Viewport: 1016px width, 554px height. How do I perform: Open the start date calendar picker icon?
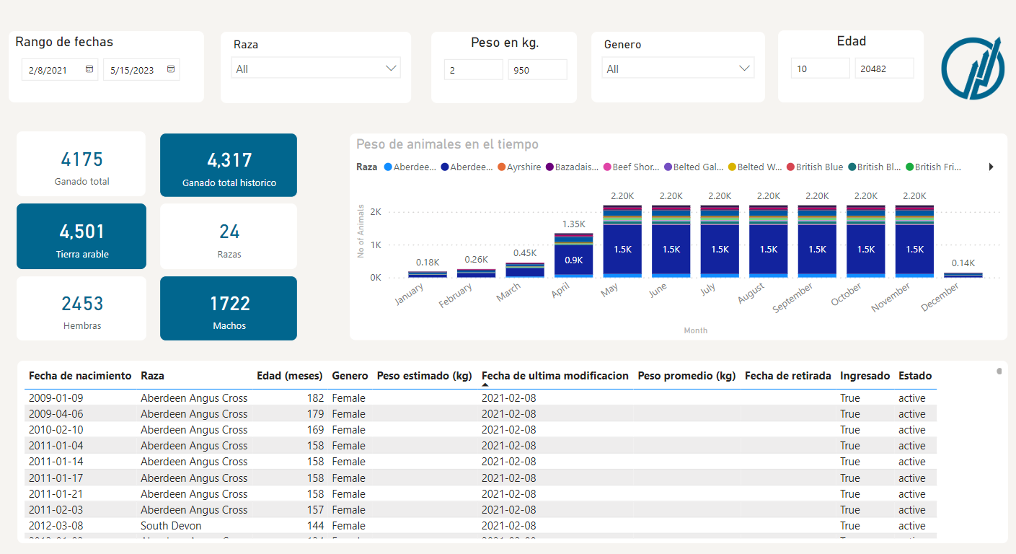89,69
